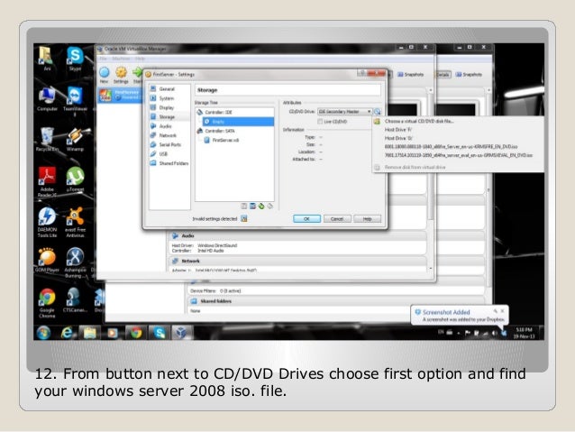This screenshot has height=432, width=575.
Task: Open the Machine menu in VirtualBox Manager
Action: pyautogui.click(x=121, y=59)
